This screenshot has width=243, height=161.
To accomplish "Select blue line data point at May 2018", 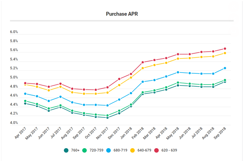I will pyautogui.click(x=178, y=72).
